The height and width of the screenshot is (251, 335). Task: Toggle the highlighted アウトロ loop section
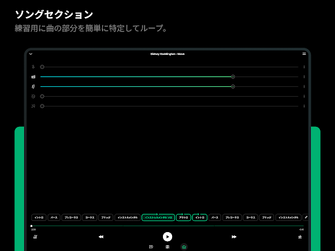[x=183, y=218]
